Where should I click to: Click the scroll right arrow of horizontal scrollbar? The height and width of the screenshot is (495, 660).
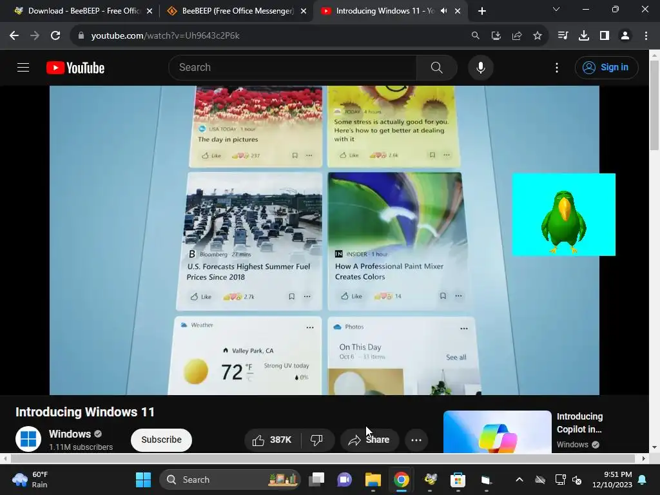644,458
